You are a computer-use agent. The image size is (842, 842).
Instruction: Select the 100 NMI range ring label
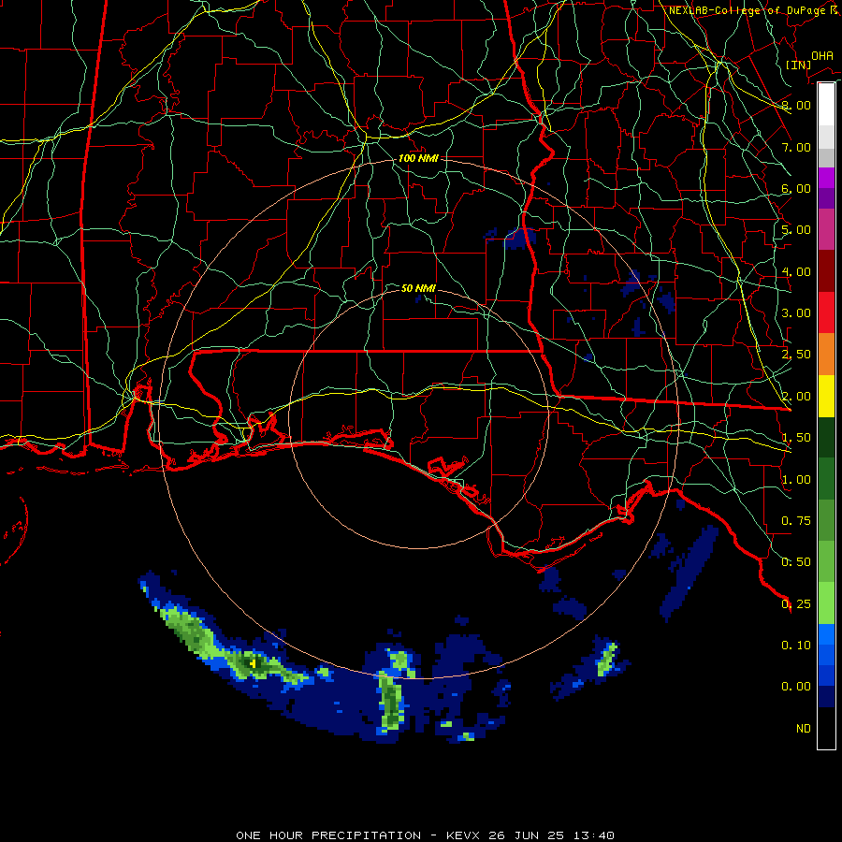tap(418, 158)
